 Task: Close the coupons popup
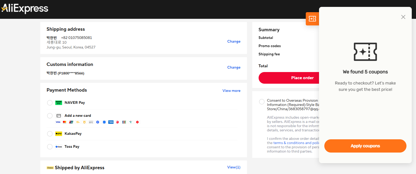click(x=403, y=17)
